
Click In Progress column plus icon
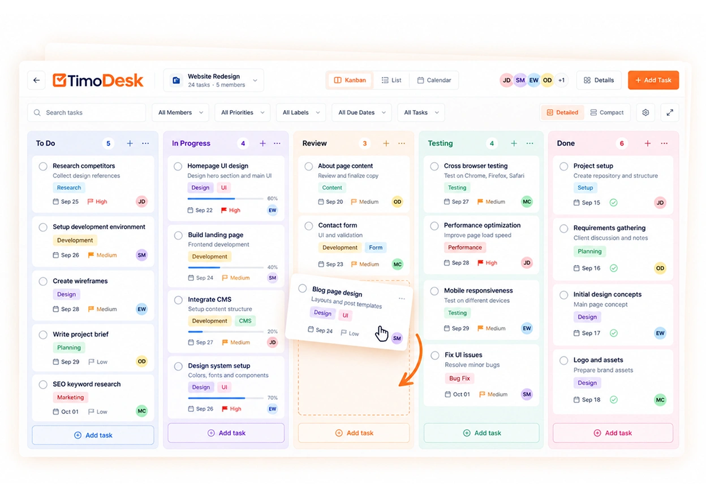click(262, 143)
